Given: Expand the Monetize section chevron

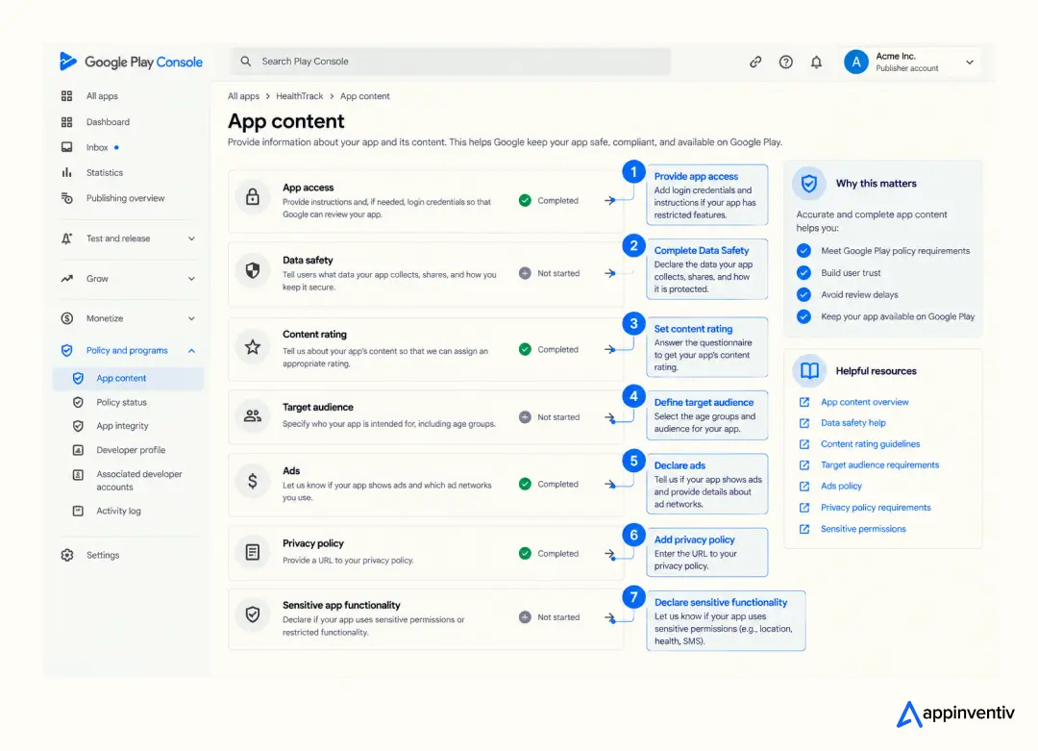Looking at the screenshot, I should (x=191, y=318).
